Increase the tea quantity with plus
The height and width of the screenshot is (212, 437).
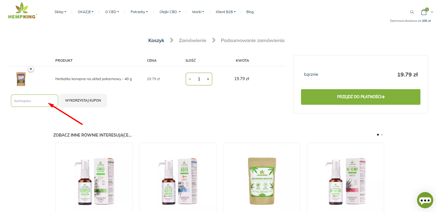pos(208,79)
